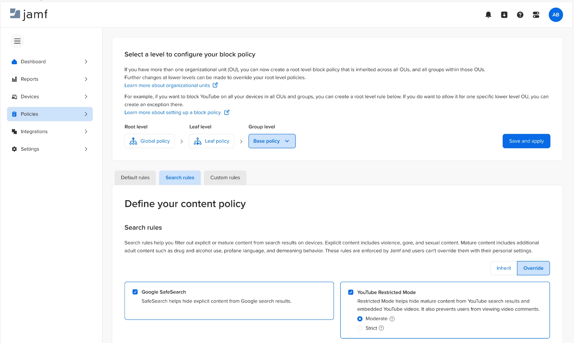Expand the Reports sidebar section

coord(50,79)
